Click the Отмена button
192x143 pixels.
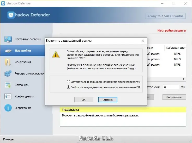click(x=108, y=100)
